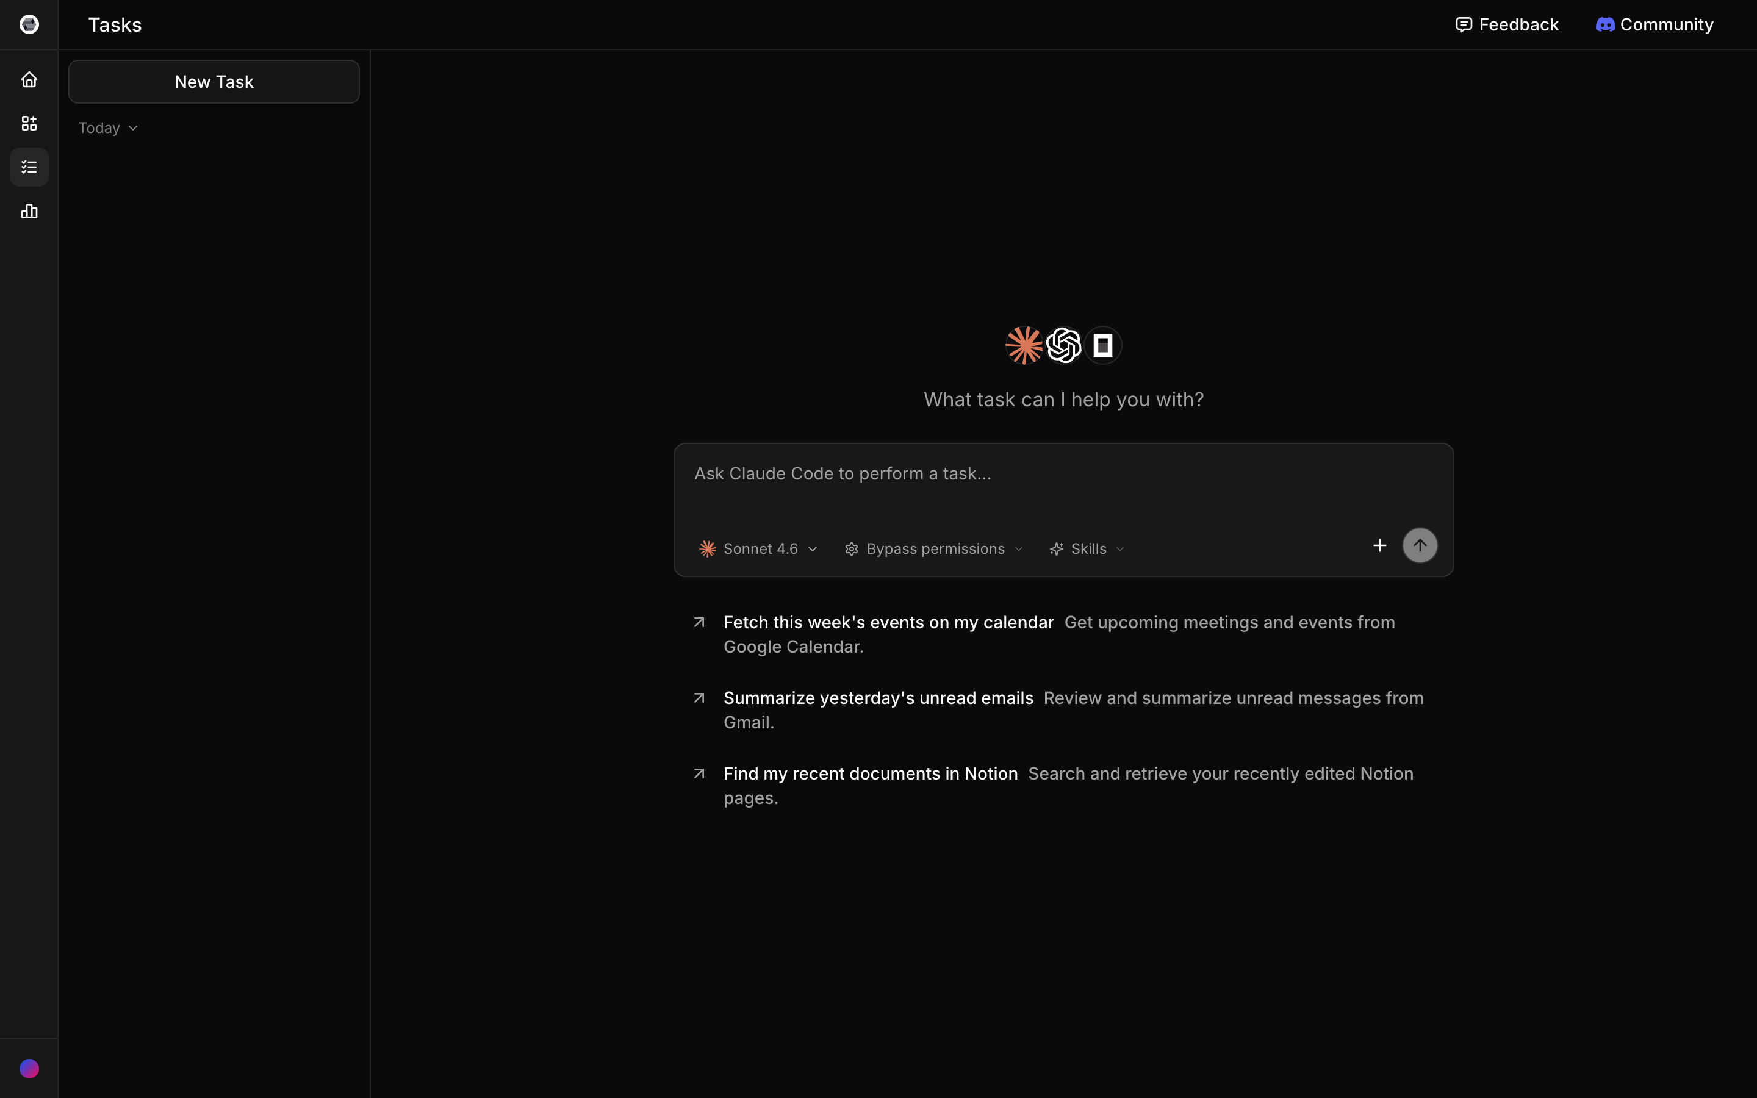Open the Home sidebar icon
This screenshot has height=1098, width=1757.
(x=29, y=79)
